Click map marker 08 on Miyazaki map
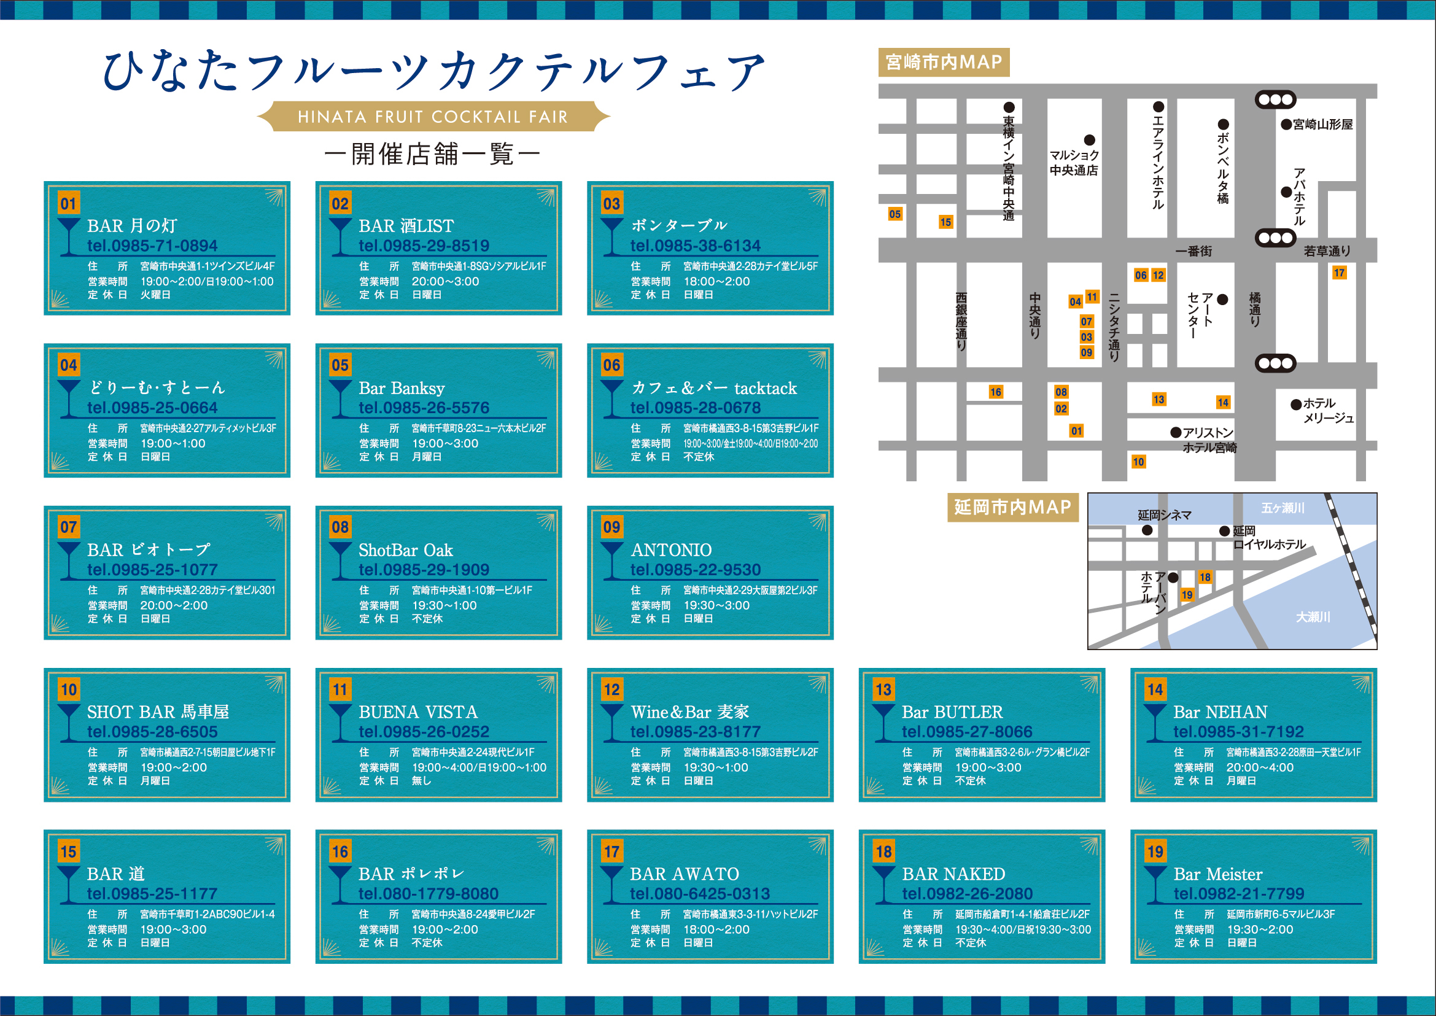The width and height of the screenshot is (1436, 1016). click(x=1061, y=392)
